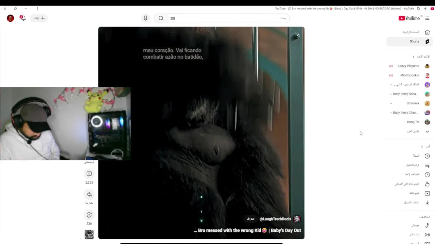The height and width of the screenshot is (244, 435).
Task: Start voice search with microphone icon
Action: pos(145,18)
